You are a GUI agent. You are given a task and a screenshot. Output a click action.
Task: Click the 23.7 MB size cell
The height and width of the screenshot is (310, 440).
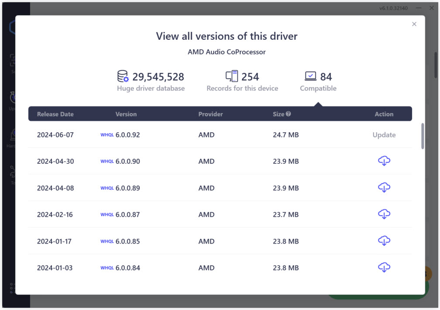[286, 215]
